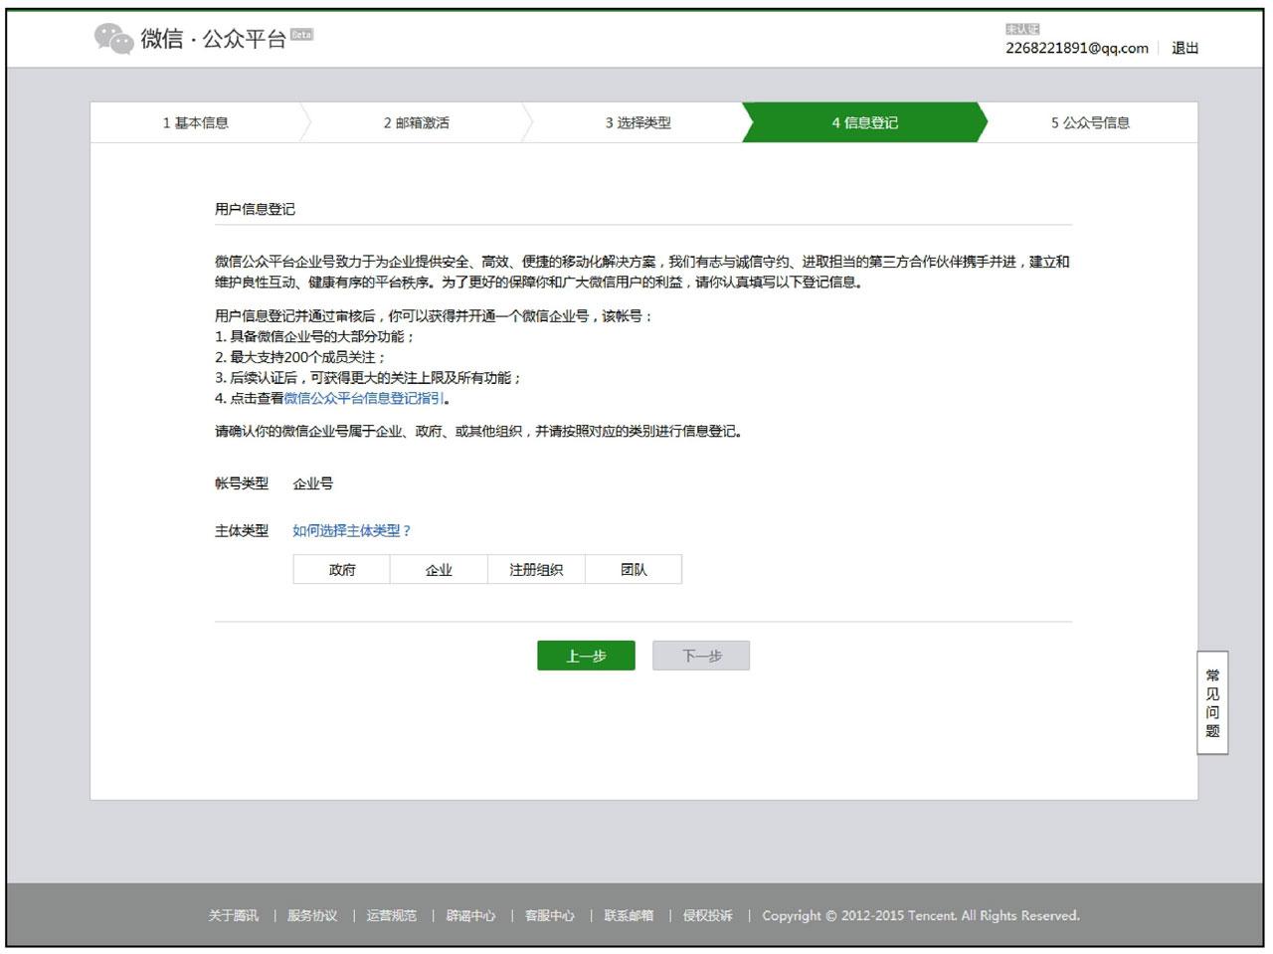
Task: Choose 政府 as subject type
Action: tap(342, 569)
